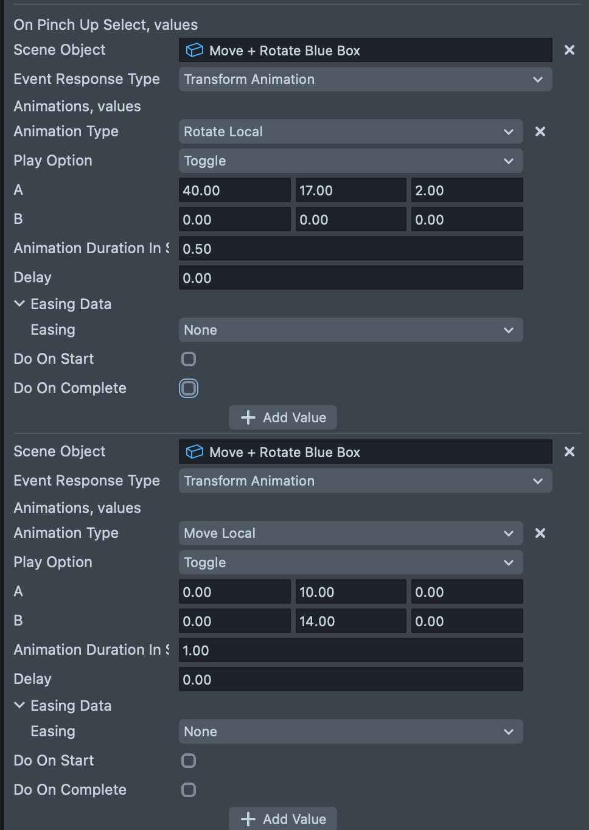Enable Do On Start for Rotate Local

189,359
